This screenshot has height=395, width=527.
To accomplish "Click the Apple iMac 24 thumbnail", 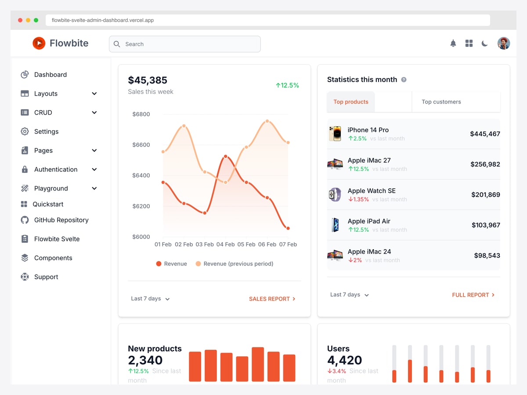I will [335, 255].
